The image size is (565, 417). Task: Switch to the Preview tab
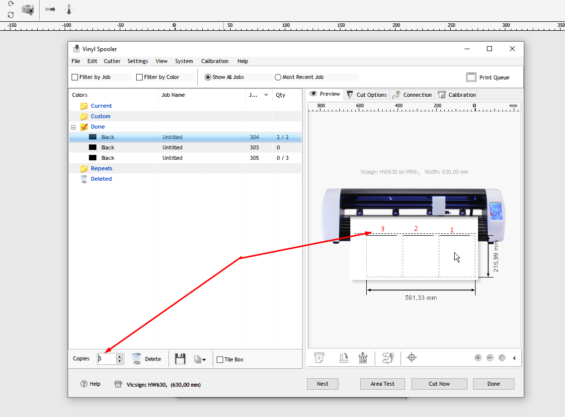324,94
